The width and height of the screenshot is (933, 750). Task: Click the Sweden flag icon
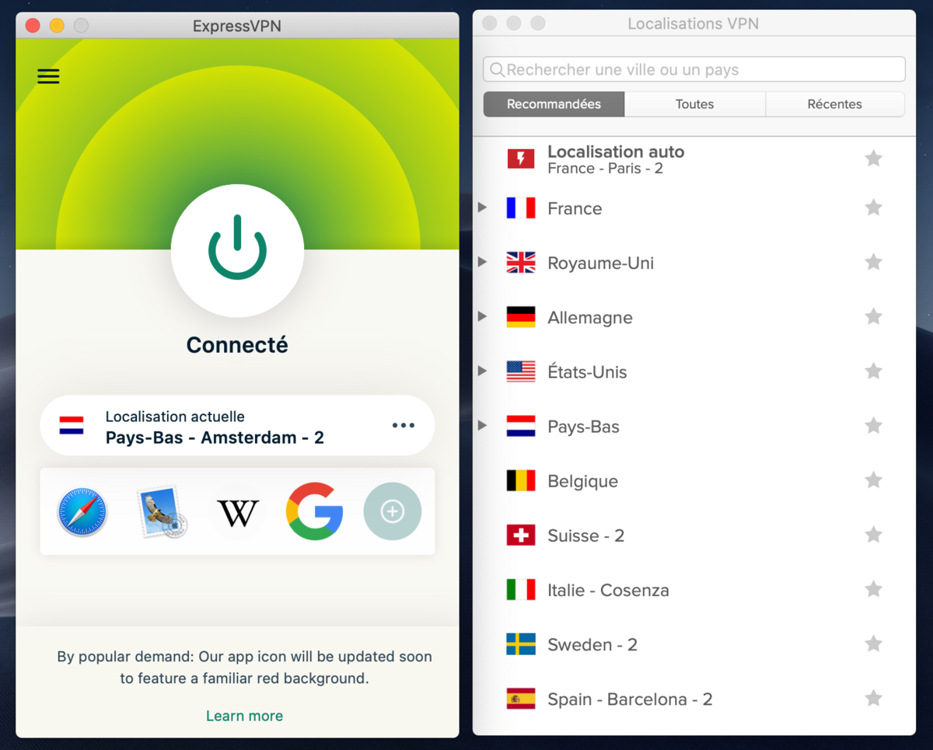tap(521, 644)
